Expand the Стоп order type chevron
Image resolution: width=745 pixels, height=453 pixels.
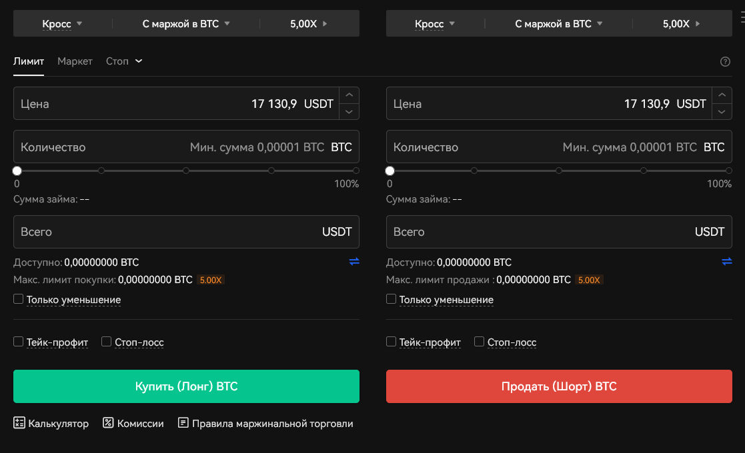coord(139,61)
